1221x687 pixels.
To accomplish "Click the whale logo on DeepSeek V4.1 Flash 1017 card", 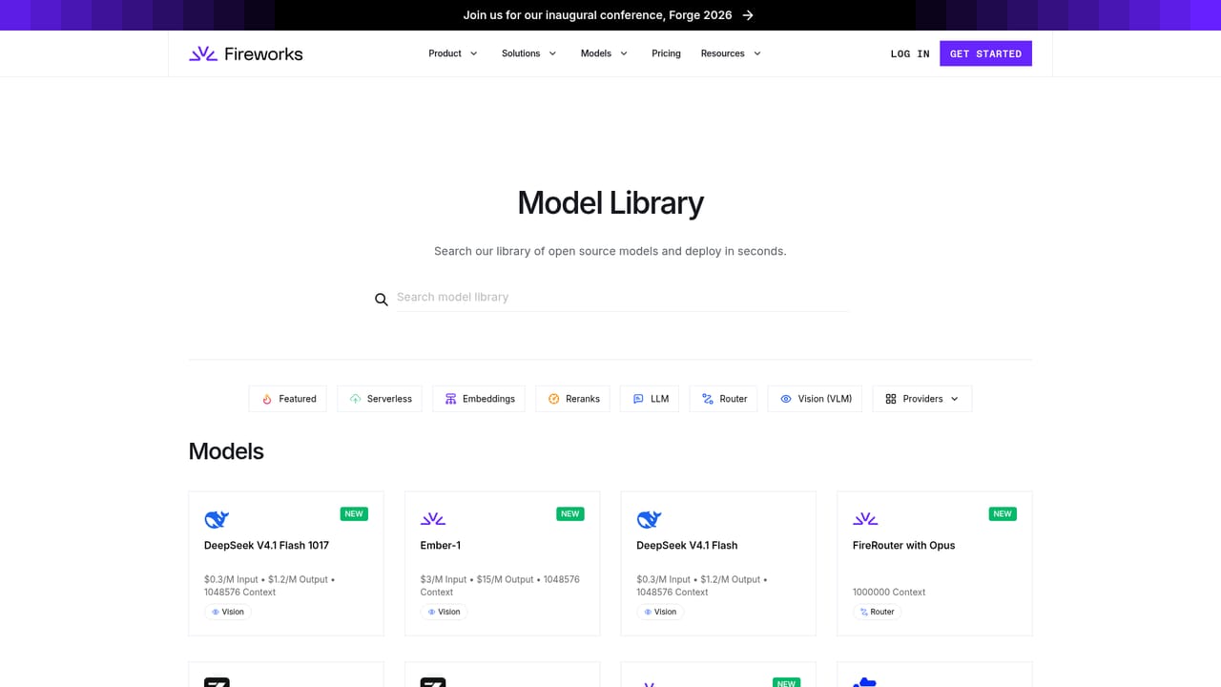I will click(217, 519).
